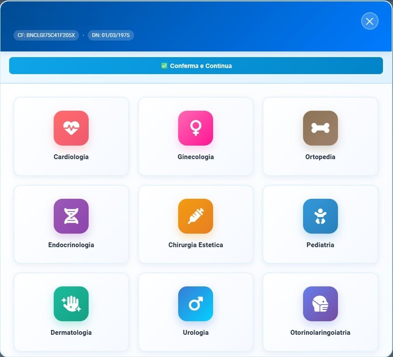Select the Ginecologia female symbol icon
Screen dimensions: 393x357
(196, 128)
